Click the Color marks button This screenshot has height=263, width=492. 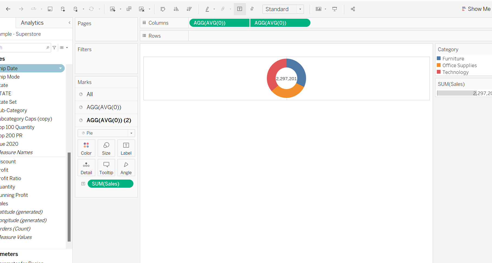click(86, 148)
